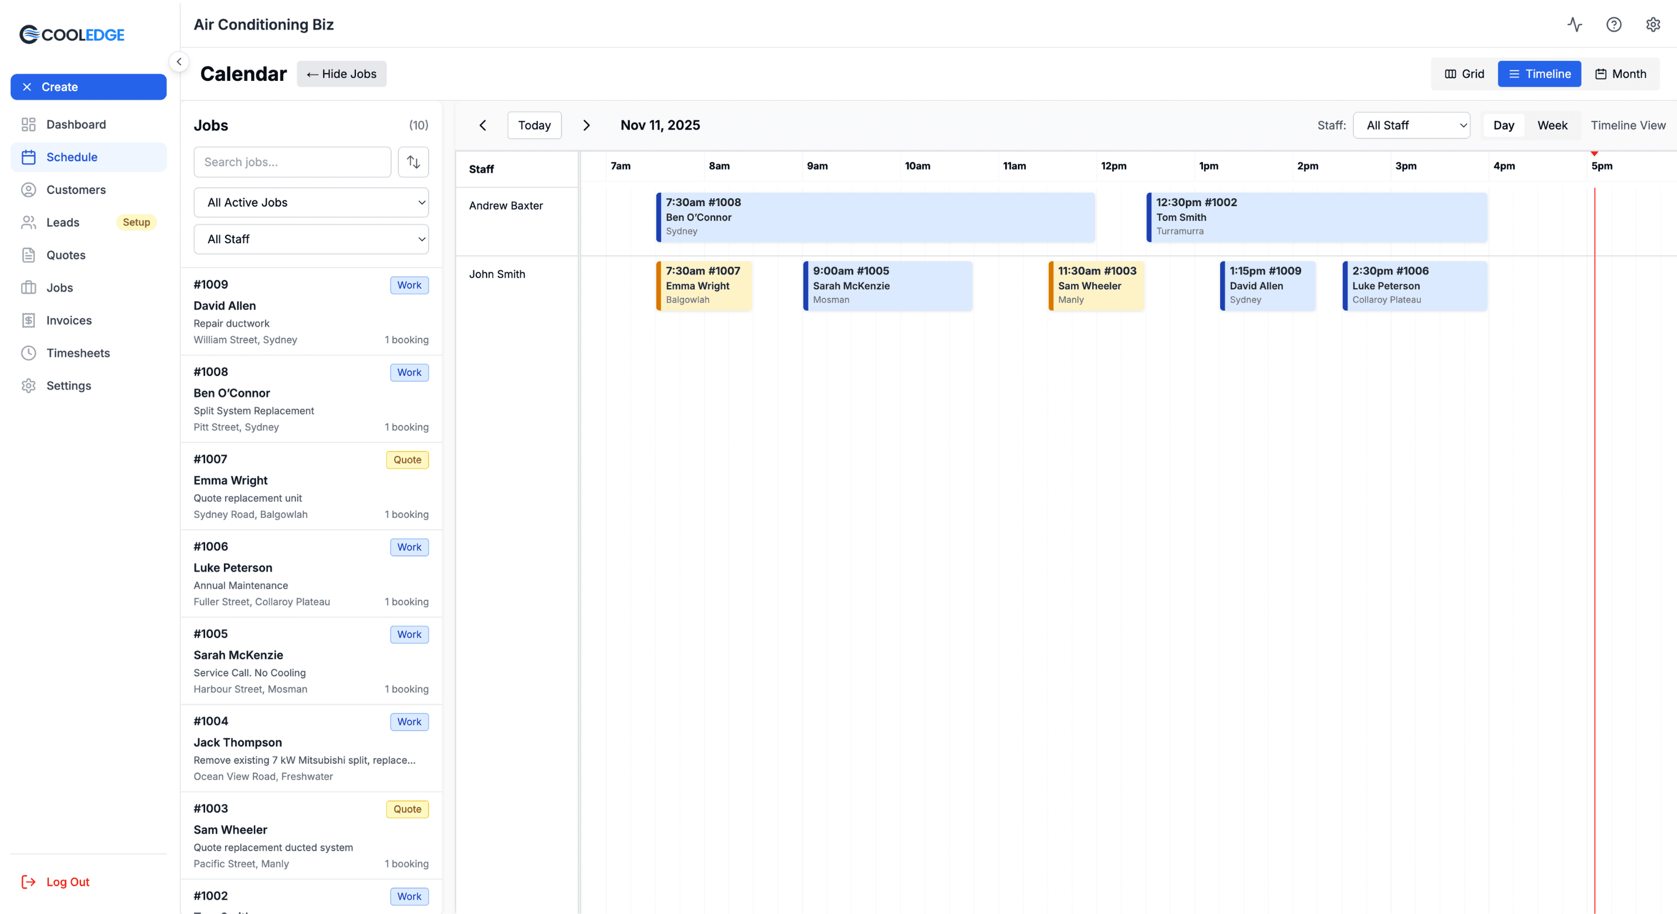Open the Staff filter dropdown in the jobs panel
This screenshot has width=1677, height=914.
[311, 239]
